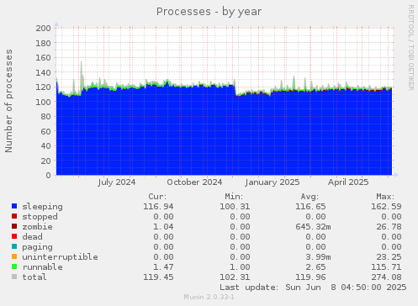Click runnable maximum value 115.71

[x=386, y=267]
